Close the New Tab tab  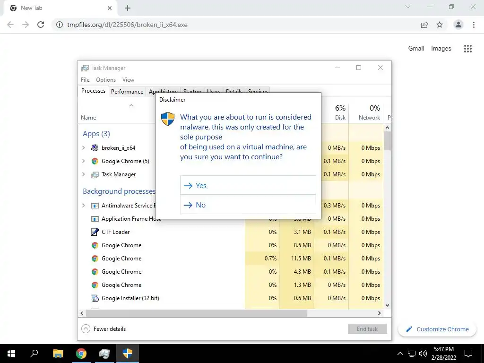click(x=110, y=8)
